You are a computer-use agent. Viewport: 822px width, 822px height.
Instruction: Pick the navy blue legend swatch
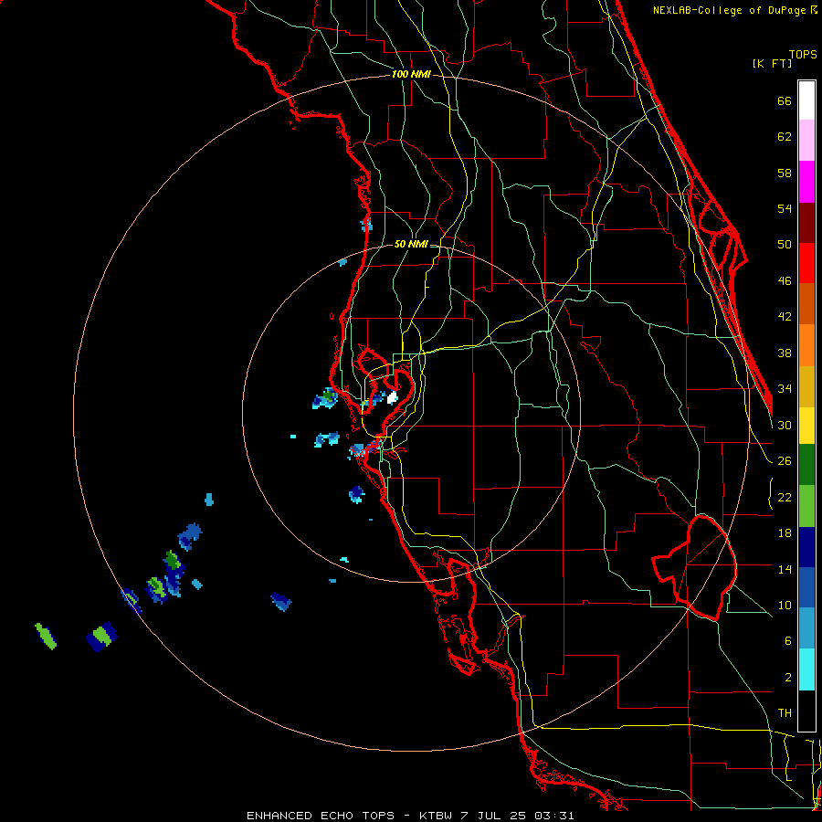(806, 547)
